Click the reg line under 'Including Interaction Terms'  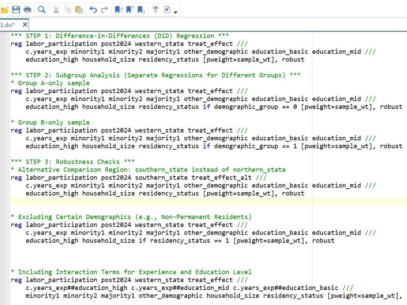pyautogui.click(x=129, y=280)
